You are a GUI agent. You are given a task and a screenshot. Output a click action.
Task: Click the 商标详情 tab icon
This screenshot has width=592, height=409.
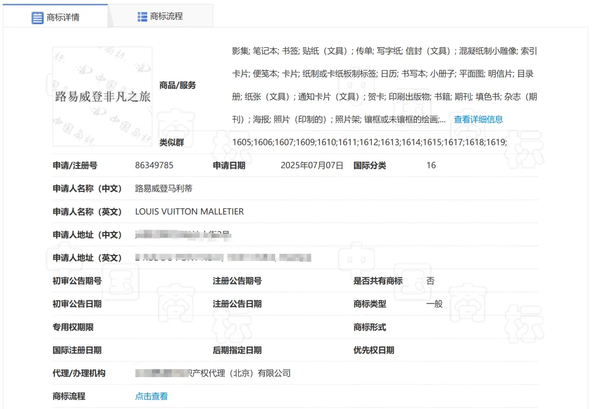pyautogui.click(x=37, y=18)
